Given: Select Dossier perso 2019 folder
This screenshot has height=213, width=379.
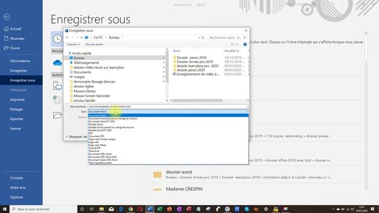Looking at the screenshot, I should point(191,57).
